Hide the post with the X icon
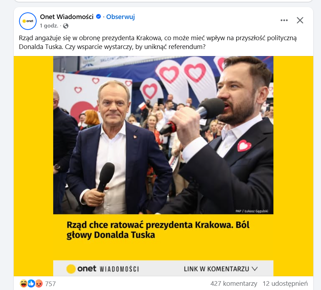321x290 pixels. tap(300, 20)
